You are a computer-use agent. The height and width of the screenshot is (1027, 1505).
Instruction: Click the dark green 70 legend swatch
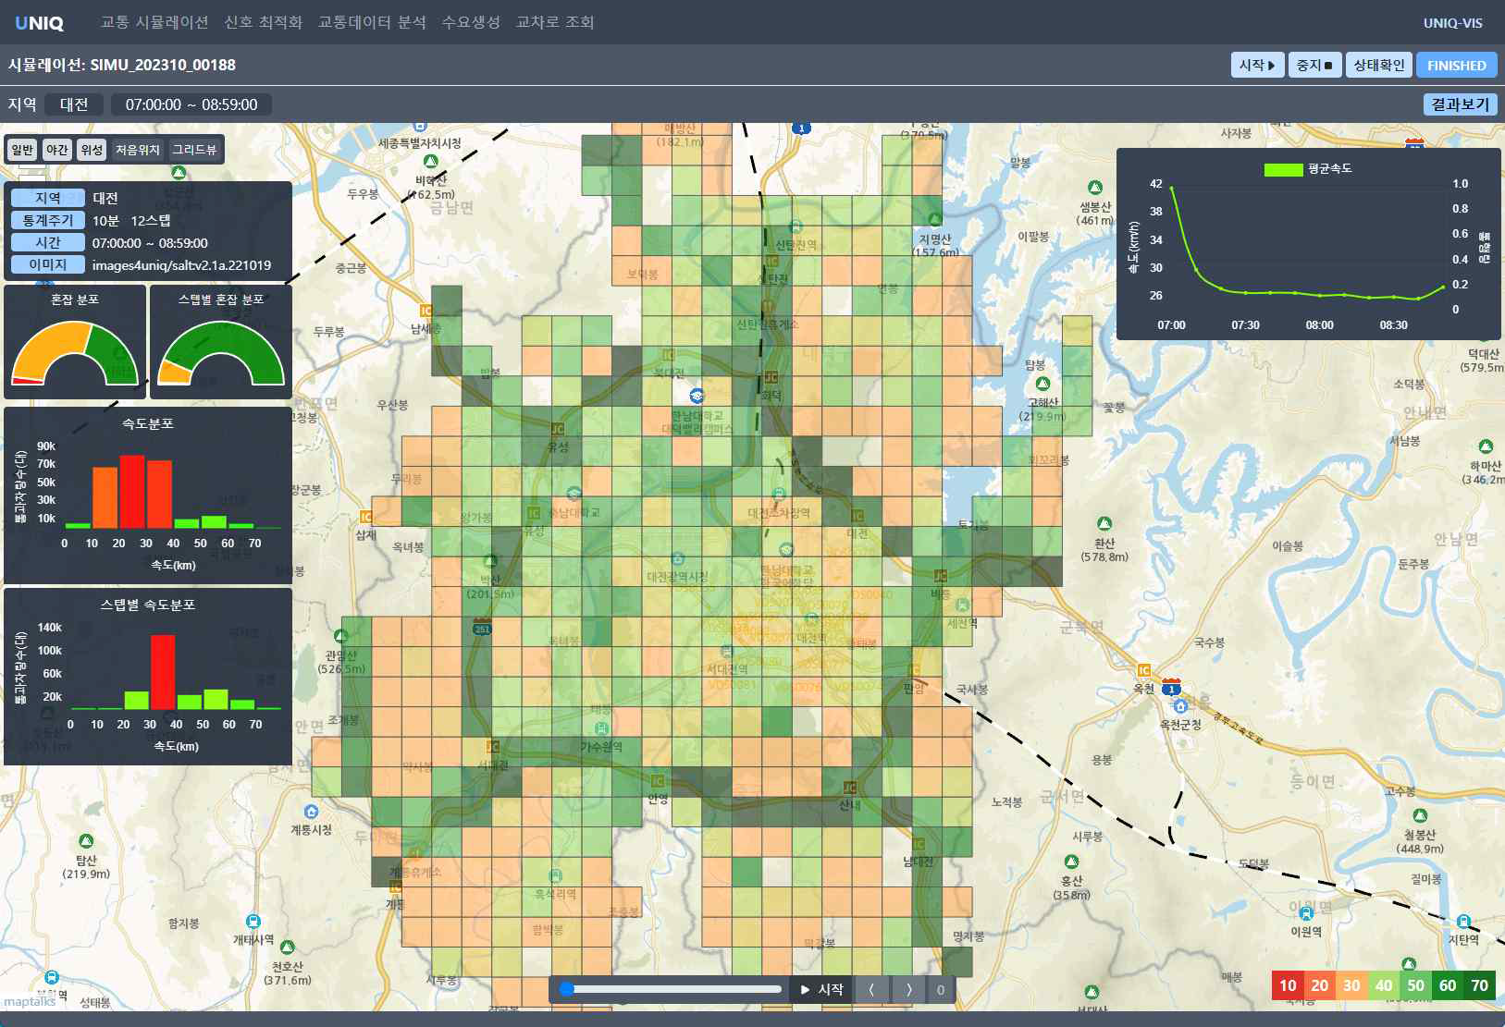tap(1480, 985)
